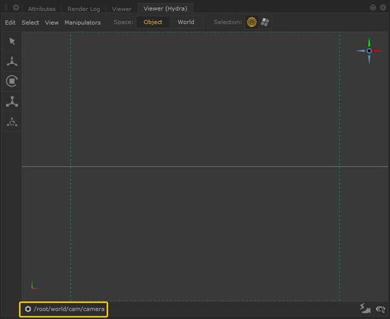
Task: Activate the Scale manipulator tool
Action: coord(12,102)
